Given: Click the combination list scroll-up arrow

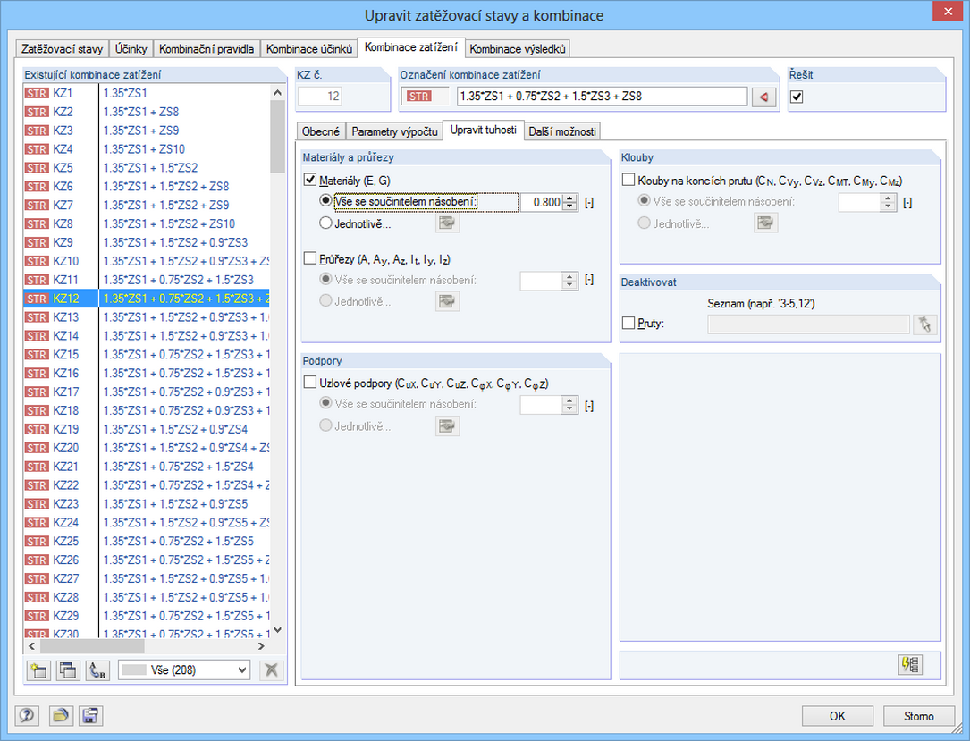Looking at the screenshot, I should pos(278,93).
